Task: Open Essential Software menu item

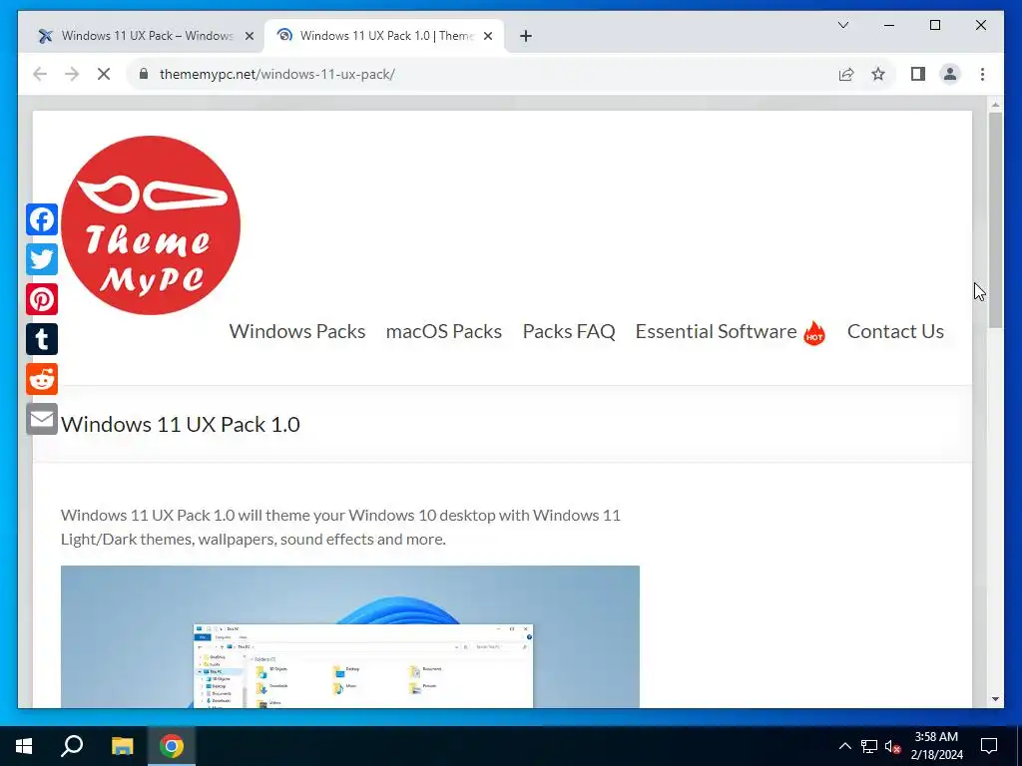Action: (x=717, y=331)
